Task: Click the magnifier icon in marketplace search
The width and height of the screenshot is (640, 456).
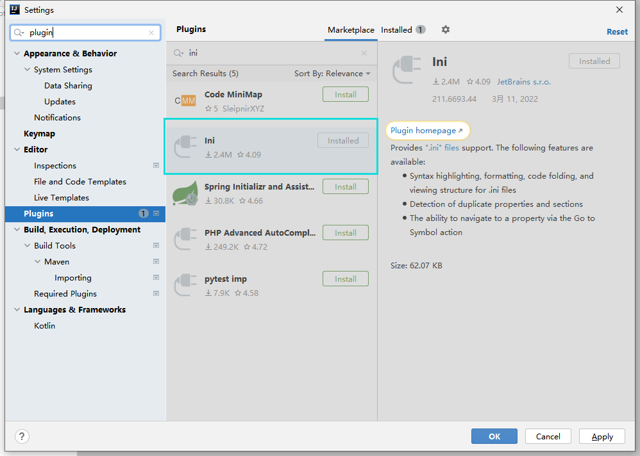Action: click(x=178, y=53)
